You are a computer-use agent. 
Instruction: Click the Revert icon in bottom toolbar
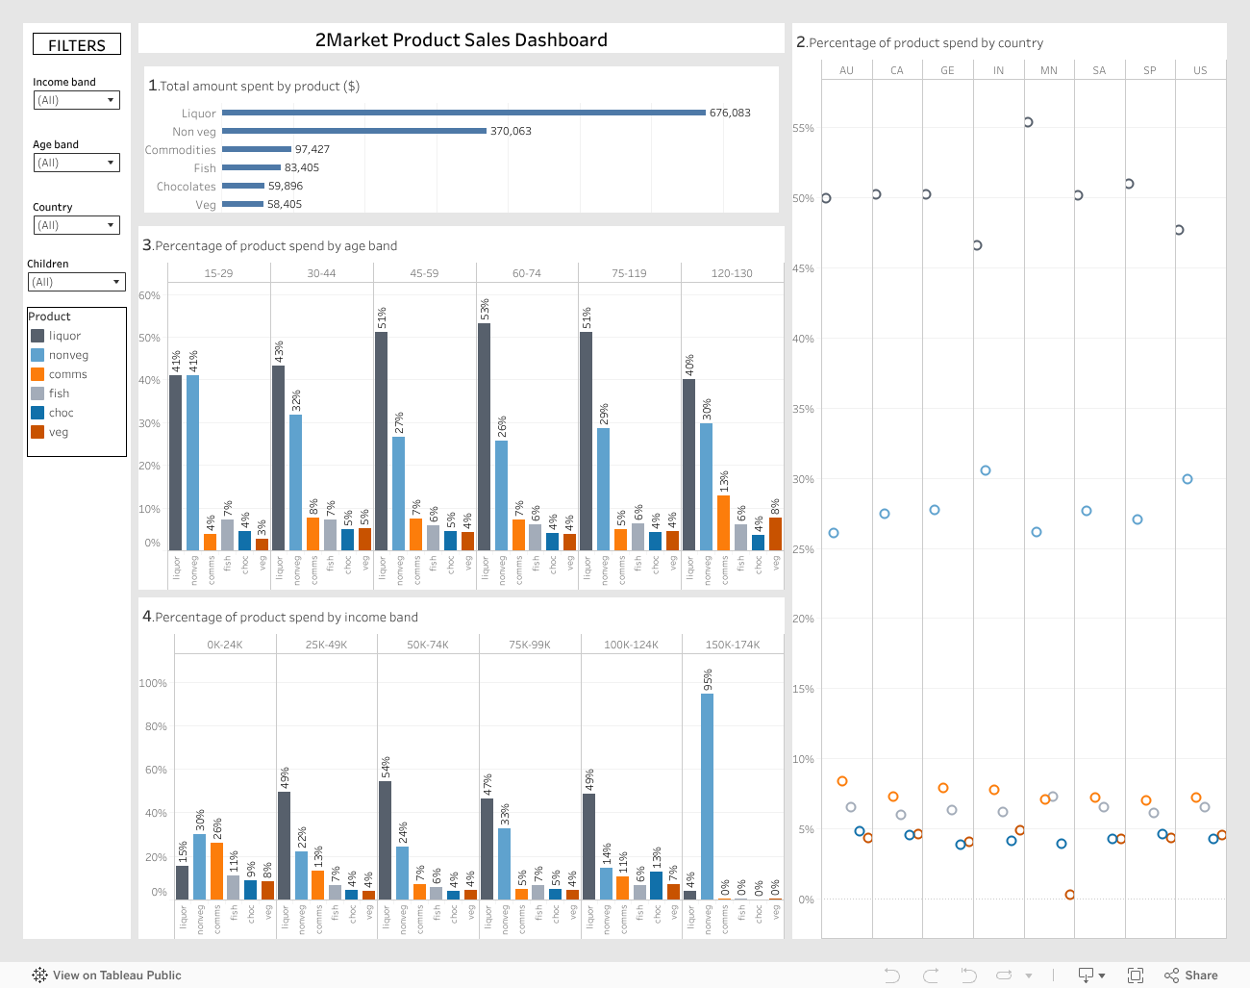[968, 975]
